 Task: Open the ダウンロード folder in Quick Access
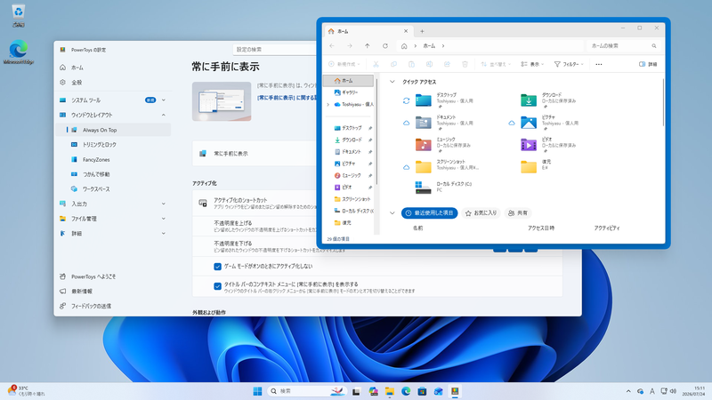548,100
